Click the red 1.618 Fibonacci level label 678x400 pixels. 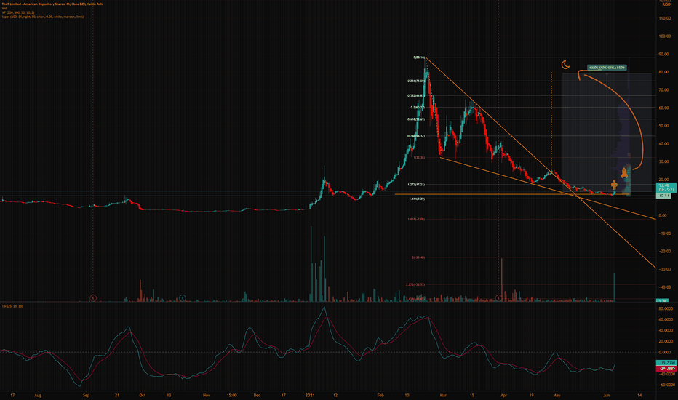click(416, 219)
